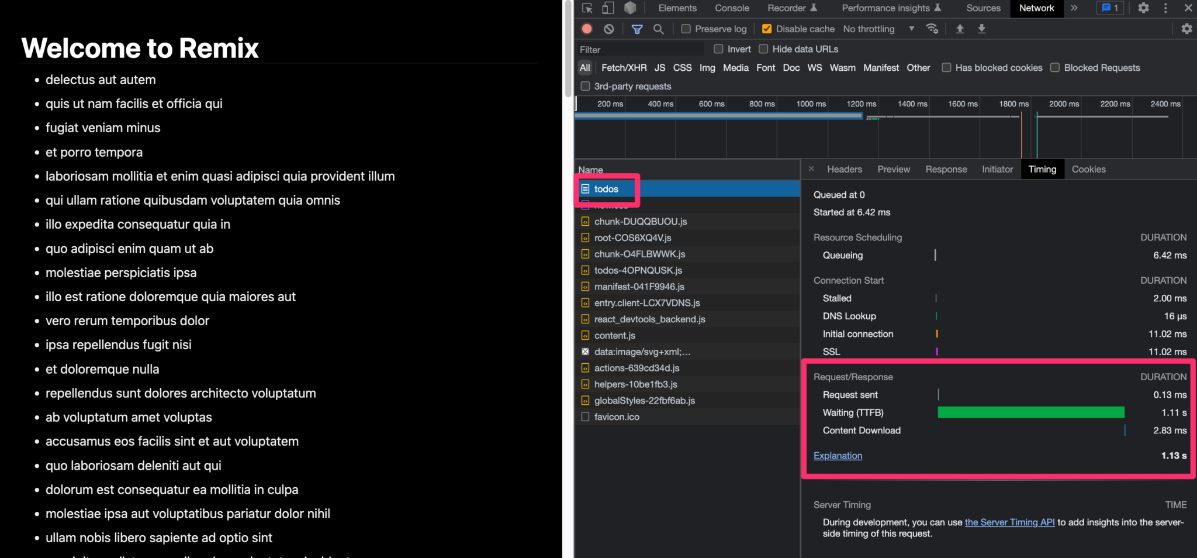Switch to the Response tab
This screenshot has height=558, width=1197.
(x=946, y=169)
